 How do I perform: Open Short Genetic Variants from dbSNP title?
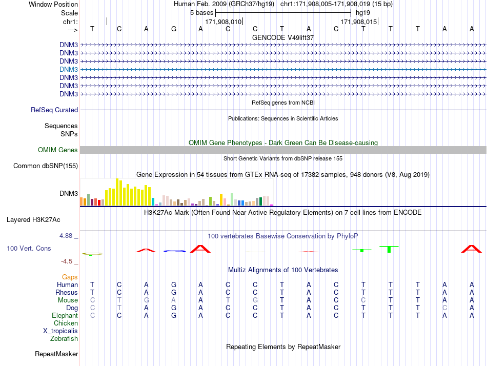pos(283,158)
